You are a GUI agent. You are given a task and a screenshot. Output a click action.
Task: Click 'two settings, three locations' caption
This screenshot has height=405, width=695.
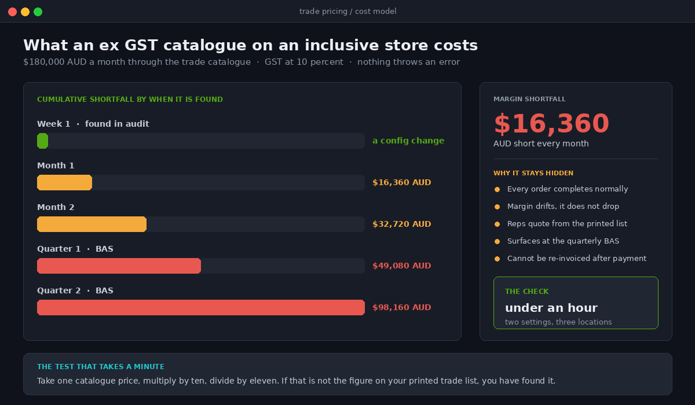pyautogui.click(x=558, y=322)
